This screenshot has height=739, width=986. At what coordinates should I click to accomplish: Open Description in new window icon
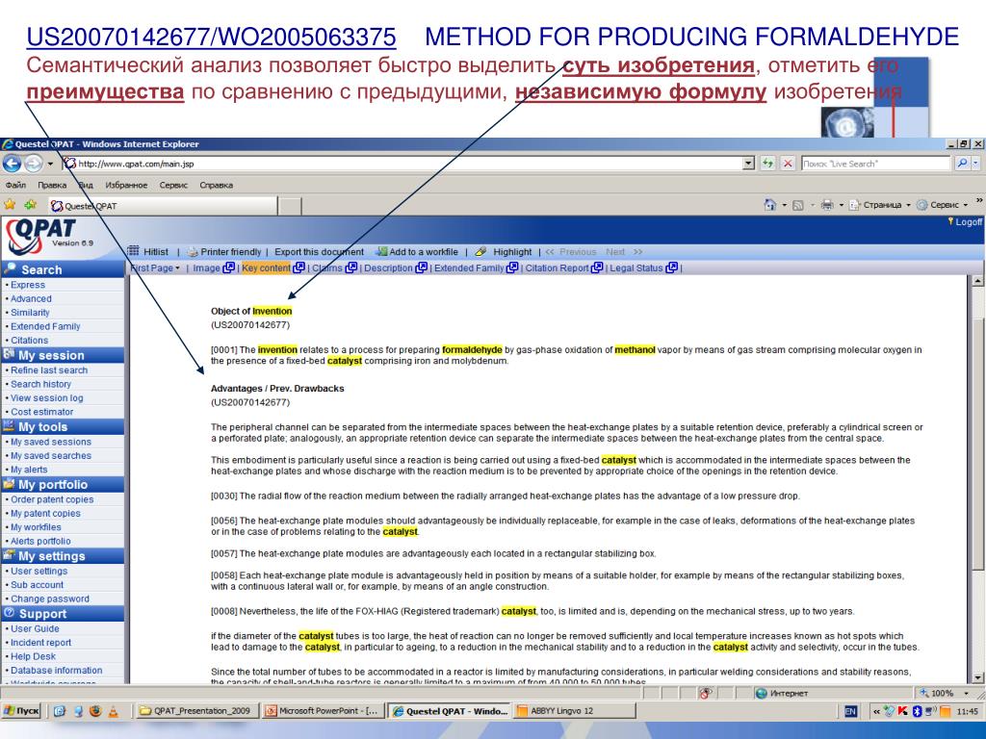point(421,268)
